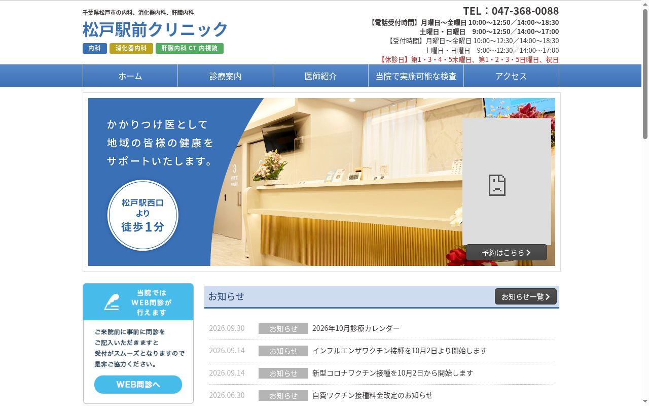
Task: Click the 当院ではWEB問診が行えます banner header
Action: click(138, 302)
